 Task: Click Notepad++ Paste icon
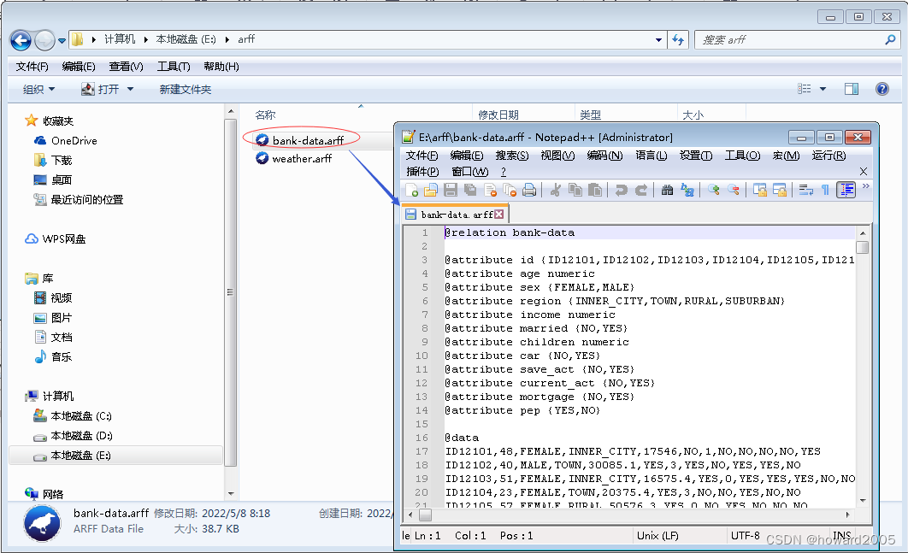pos(595,190)
